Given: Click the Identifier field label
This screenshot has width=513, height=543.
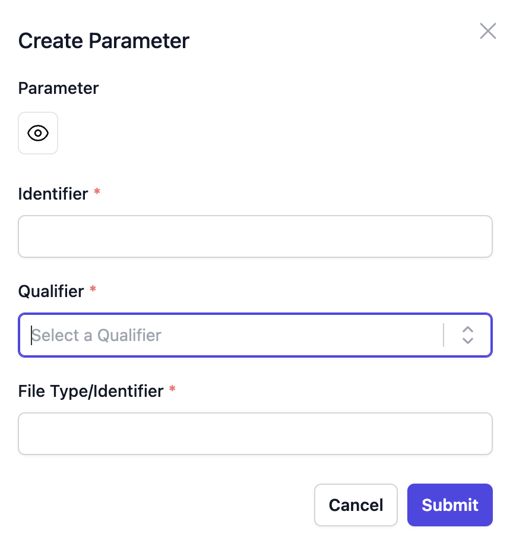Looking at the screenshot, I should point(53,194).
